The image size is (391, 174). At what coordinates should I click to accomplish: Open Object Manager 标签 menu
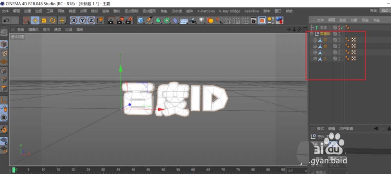click(x=365, y=20)
